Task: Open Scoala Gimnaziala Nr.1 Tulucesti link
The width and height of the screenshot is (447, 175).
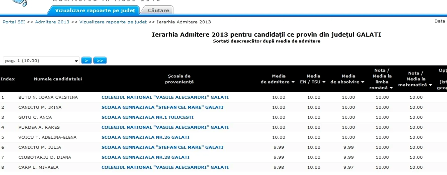Action: (147, 117)
